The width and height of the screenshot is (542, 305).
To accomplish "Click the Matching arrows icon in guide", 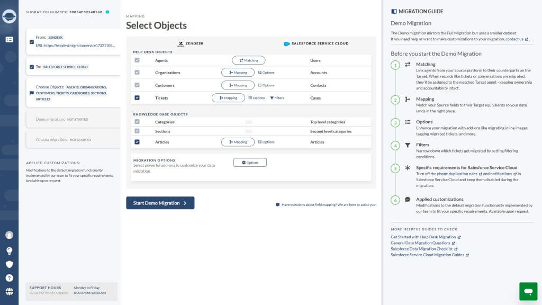I will (x=408, y=64).
